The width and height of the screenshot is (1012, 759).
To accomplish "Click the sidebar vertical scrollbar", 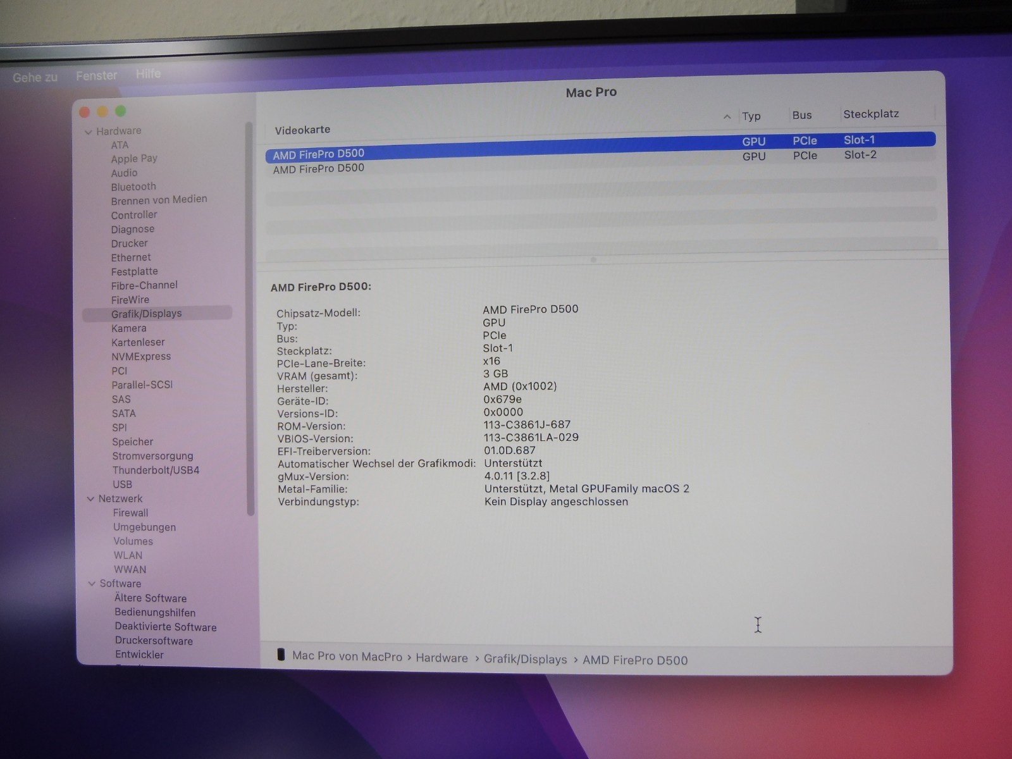I will coord(250,318).
